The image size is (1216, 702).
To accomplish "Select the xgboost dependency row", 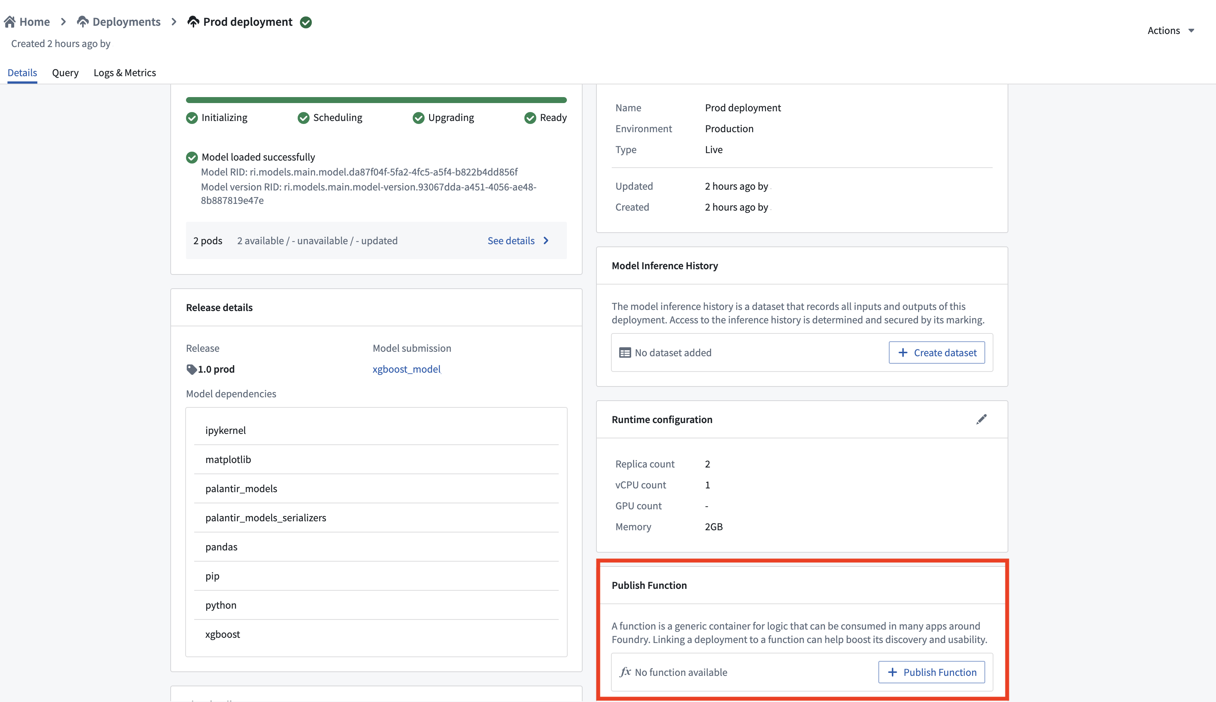I will [x=376, y=634].
